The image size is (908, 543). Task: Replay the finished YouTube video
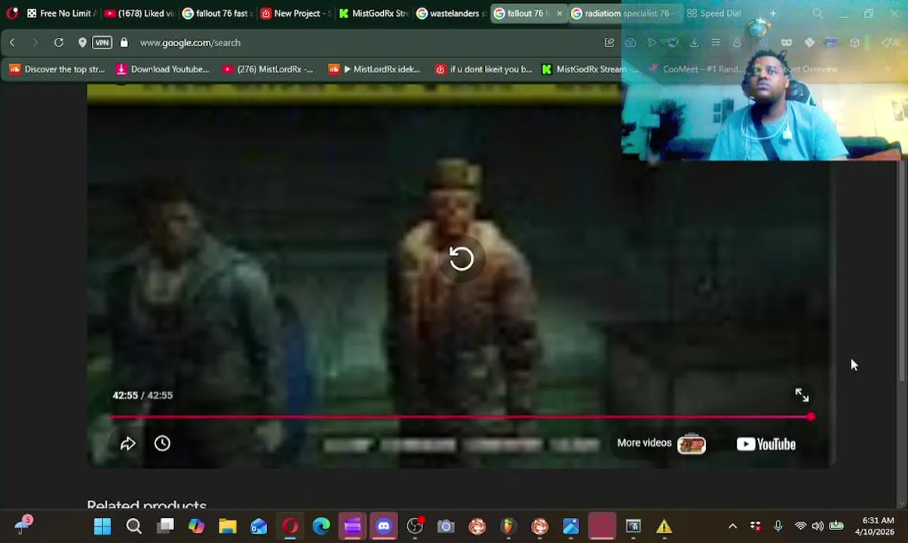pyautogui.click(x=462, y=259)
